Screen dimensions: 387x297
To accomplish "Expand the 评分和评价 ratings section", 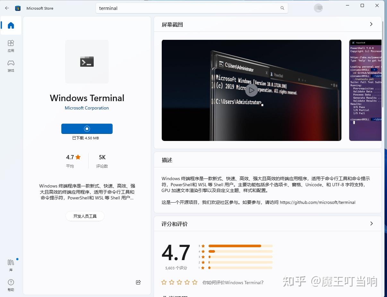I will coord(371,223).
